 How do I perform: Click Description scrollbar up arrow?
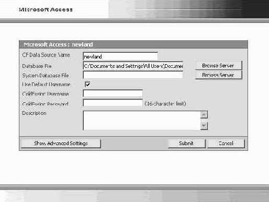204,115
